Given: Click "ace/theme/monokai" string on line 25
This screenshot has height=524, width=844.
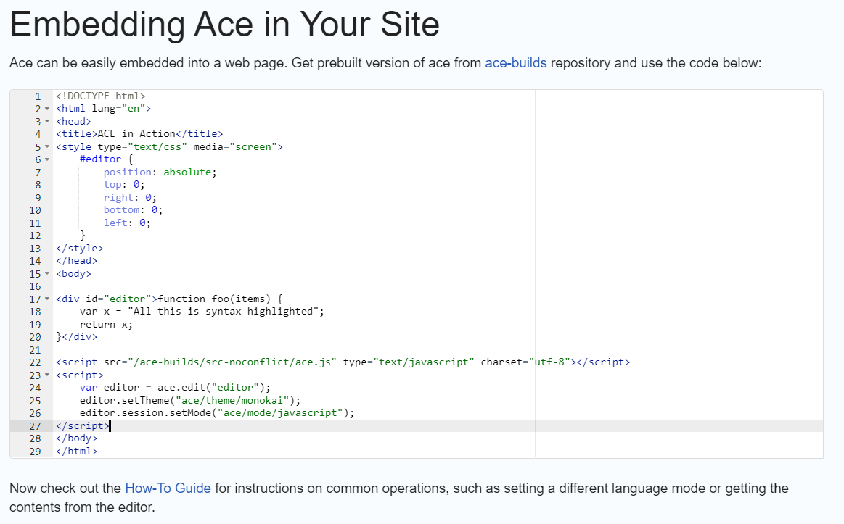Looking at the screenshot, I should [x=232, y=400].
